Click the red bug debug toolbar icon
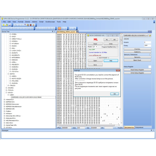 pos(31,25)
